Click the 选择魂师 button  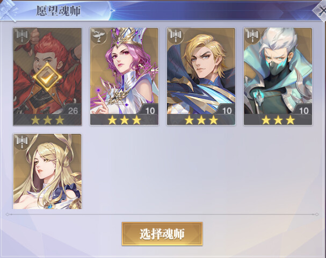162,234
